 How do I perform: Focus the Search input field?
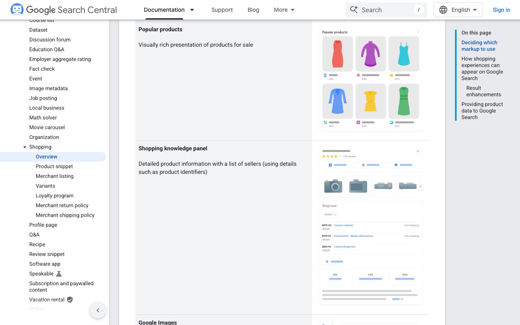pyautogui.click(x=386, y=10)
